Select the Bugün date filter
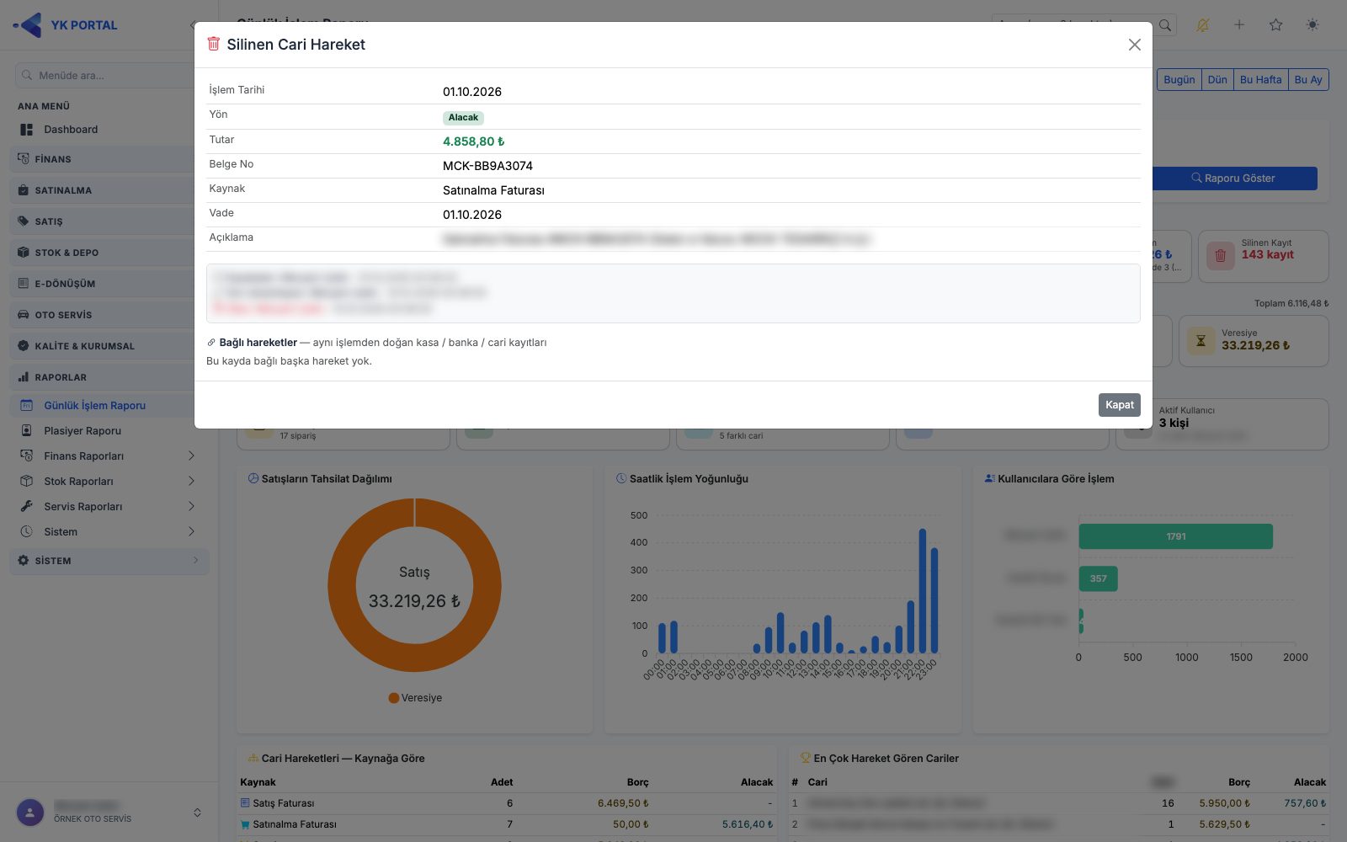The width and height of the screenshot is (1347, 842). 1179,80
